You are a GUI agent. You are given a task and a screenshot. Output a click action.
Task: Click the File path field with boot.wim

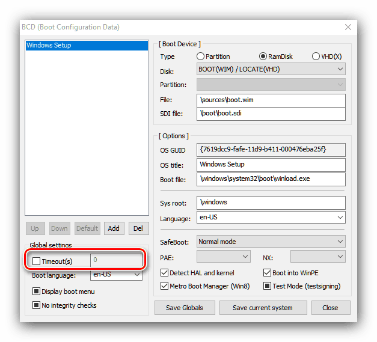(271, 100)
